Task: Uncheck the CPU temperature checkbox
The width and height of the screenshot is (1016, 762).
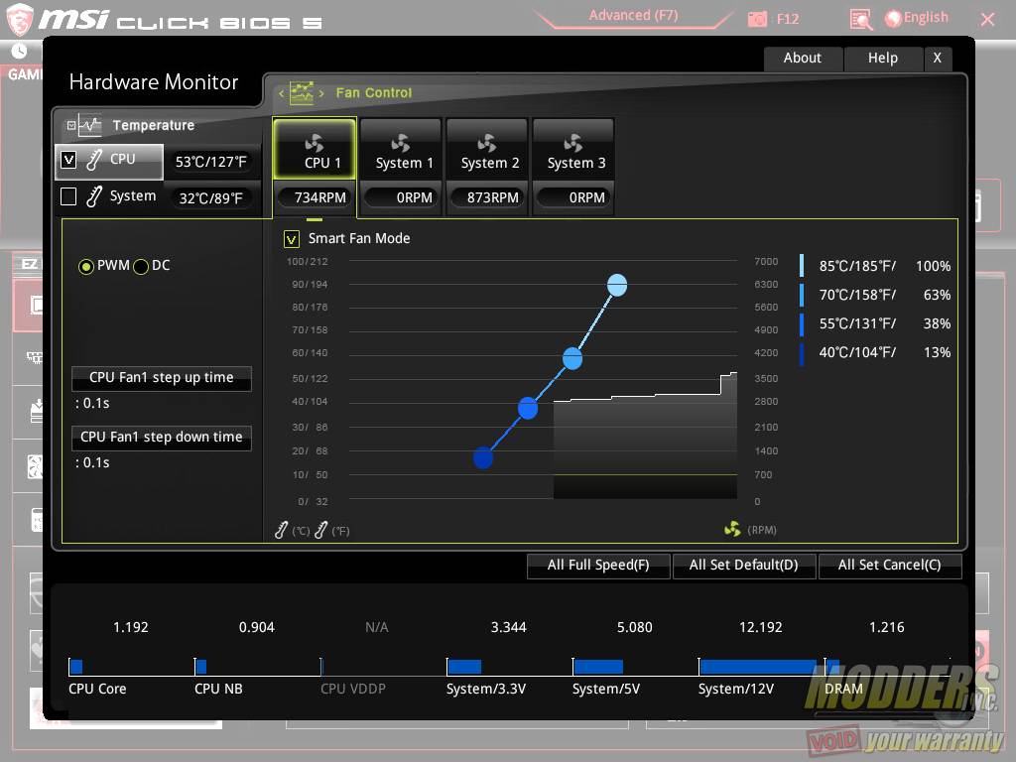Action: [68, 160]
